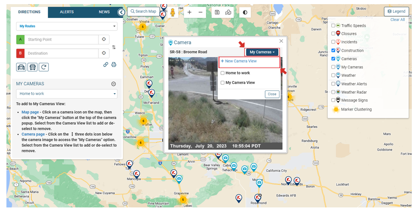
Task: Click Destination input field
Action: [61, 53]
